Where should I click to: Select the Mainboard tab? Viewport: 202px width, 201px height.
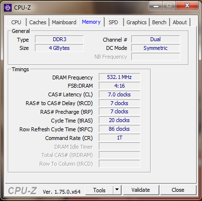(64, 22)
